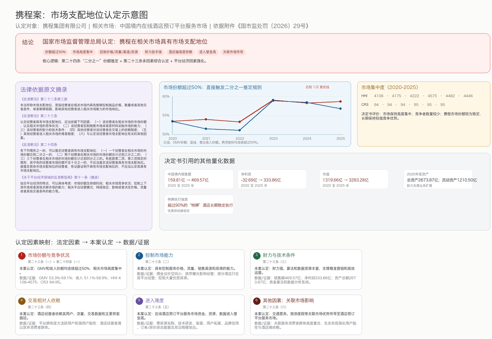The image size is (492, 339).
Task: Click the 60% axis label on the chart
Action: [166, 96]
